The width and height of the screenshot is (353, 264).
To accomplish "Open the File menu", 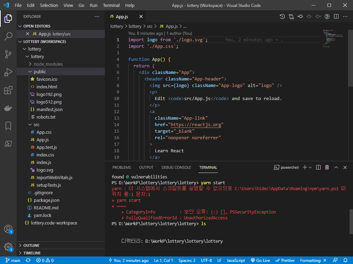I will 18,5.
